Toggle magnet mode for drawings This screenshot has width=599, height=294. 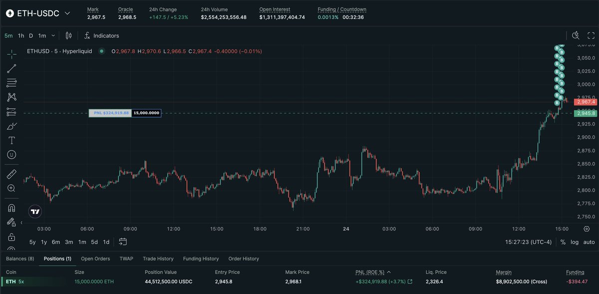pyautogui.click(x=11, y=208)
